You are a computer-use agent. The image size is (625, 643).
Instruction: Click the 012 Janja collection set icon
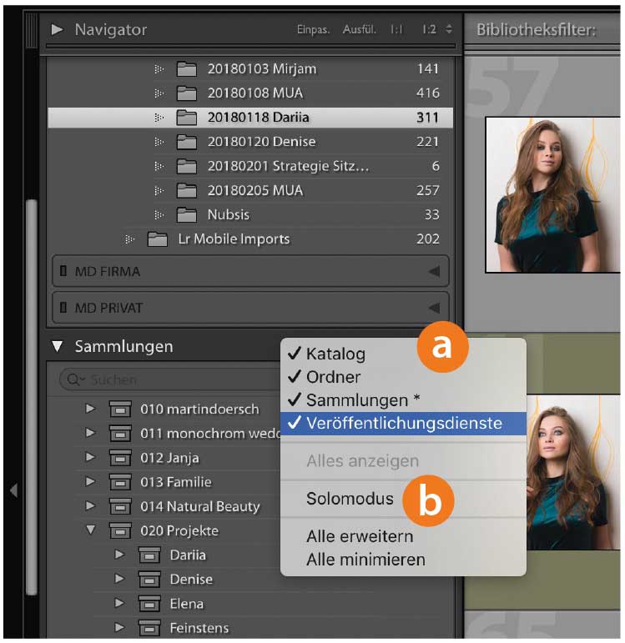(x=120, y=458)
